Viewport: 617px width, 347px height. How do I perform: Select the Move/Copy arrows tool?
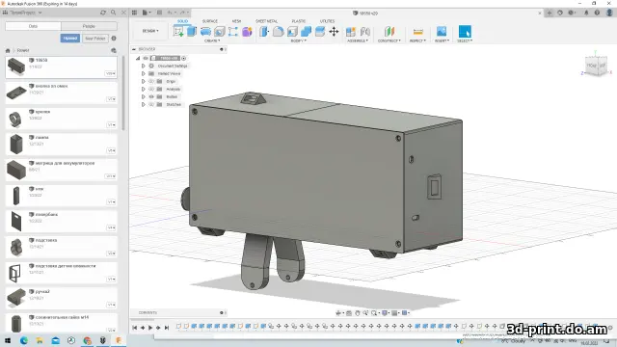pos(334,32)
